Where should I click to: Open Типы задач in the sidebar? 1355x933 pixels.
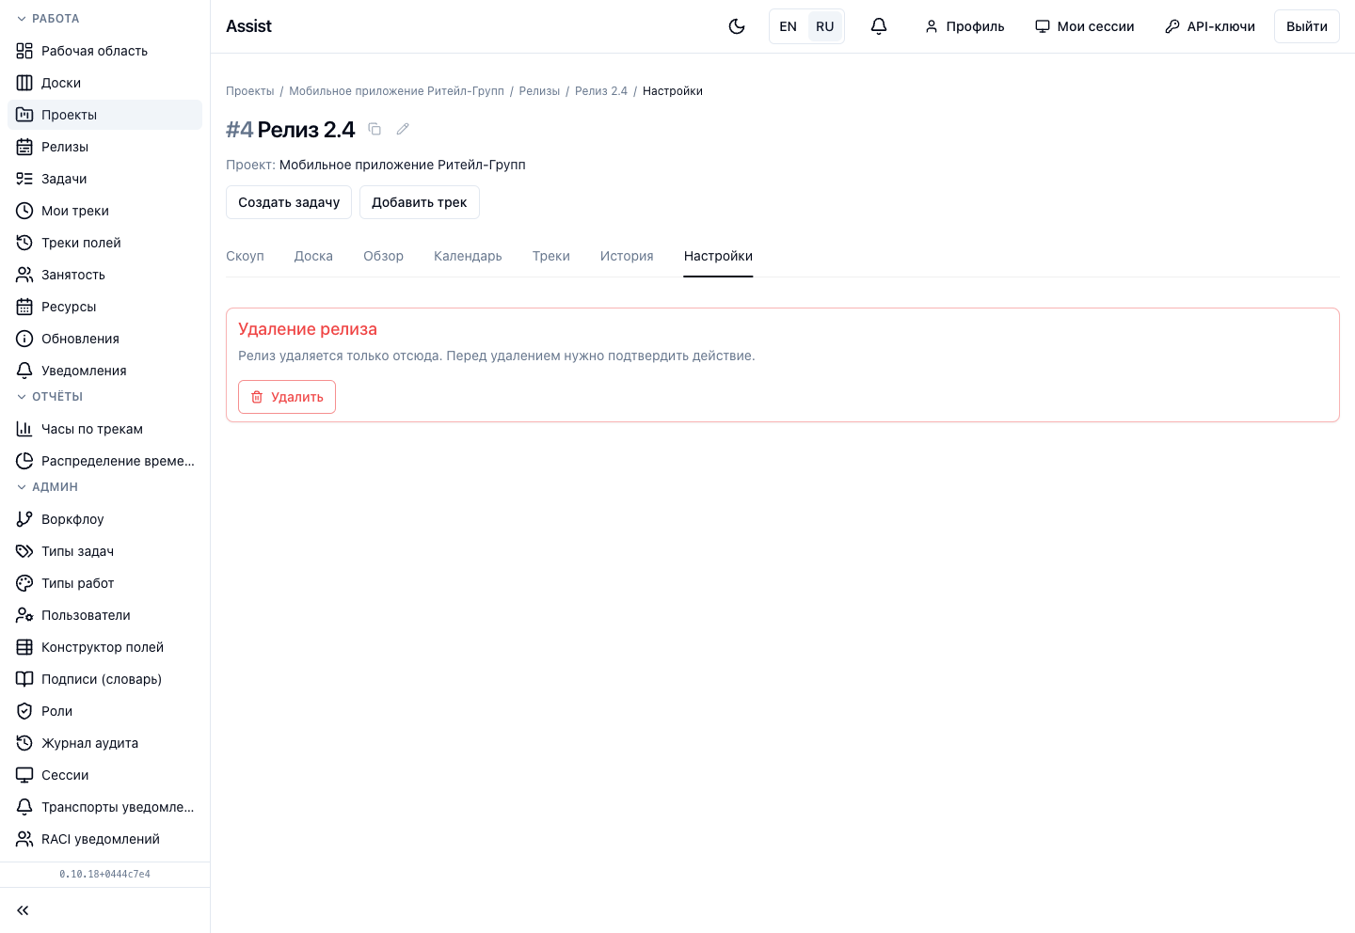click(x=104, y=551)
